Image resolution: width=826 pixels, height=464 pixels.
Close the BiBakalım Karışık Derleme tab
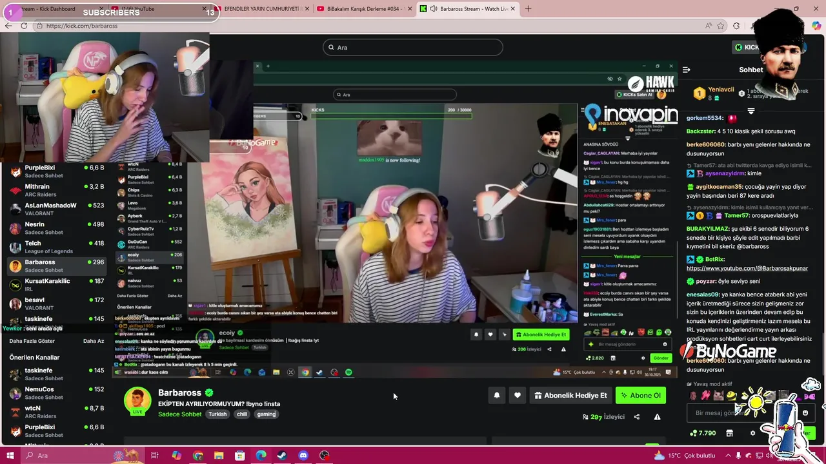click(409, 9)
